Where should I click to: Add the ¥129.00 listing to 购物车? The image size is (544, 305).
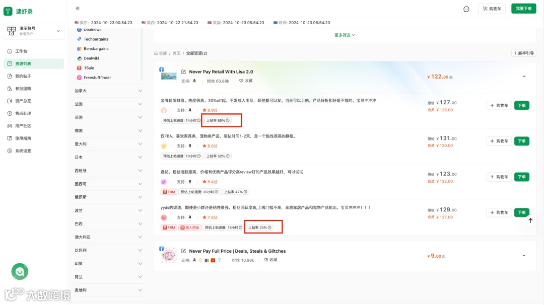click(x=499, y=212)
